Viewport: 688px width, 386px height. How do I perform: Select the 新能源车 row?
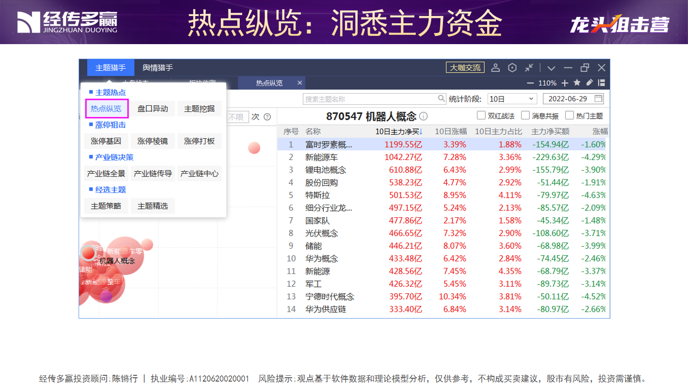click(x=443, y=157)
